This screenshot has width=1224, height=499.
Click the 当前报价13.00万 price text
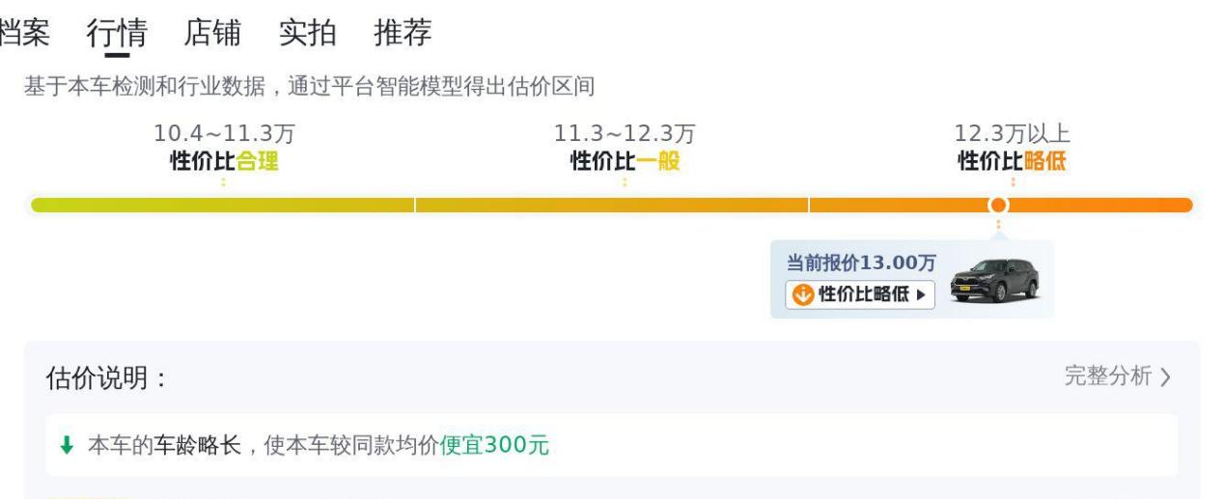(861, 263)
